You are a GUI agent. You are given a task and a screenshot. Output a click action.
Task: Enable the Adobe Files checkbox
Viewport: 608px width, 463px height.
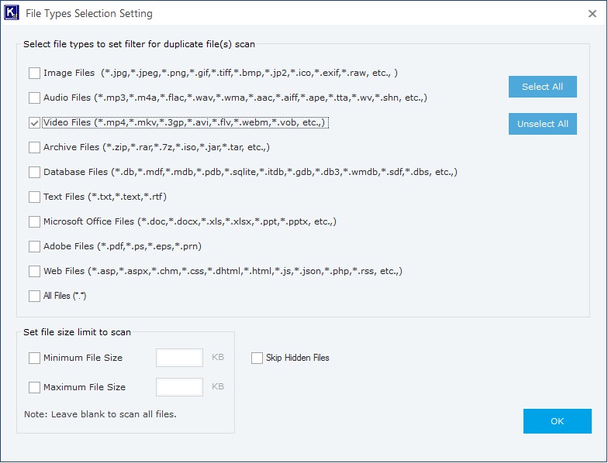click(34, 246)
